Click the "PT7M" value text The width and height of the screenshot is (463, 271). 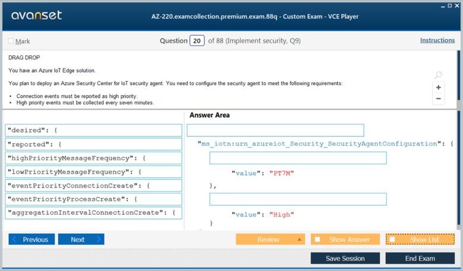(x=282, y=173)
